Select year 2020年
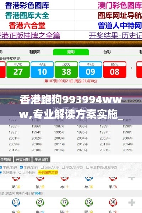The image size is (142, 213). 82,150
